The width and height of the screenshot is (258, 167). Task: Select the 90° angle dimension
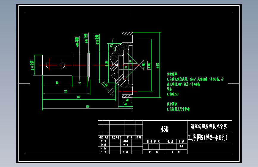144,64
